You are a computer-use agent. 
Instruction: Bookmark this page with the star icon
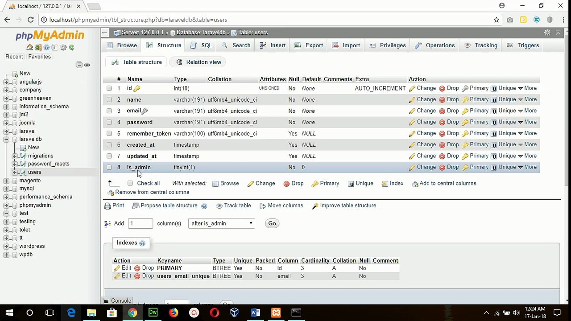click(496, 20)
